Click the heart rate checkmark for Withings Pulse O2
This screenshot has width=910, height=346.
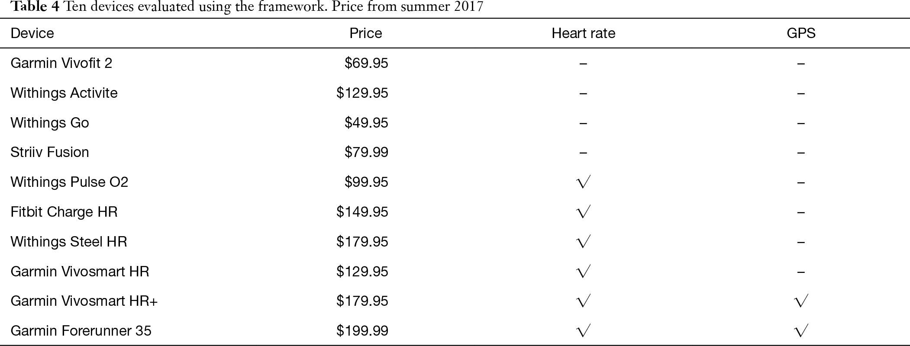(x=584, y=182)
